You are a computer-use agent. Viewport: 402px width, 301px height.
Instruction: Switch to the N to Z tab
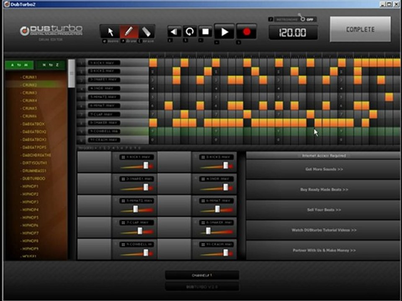click(x=51, y=65)
